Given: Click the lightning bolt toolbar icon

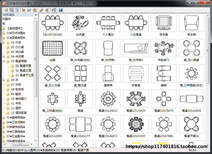Looking at the screenshot, I should click(x=42, y=10).
